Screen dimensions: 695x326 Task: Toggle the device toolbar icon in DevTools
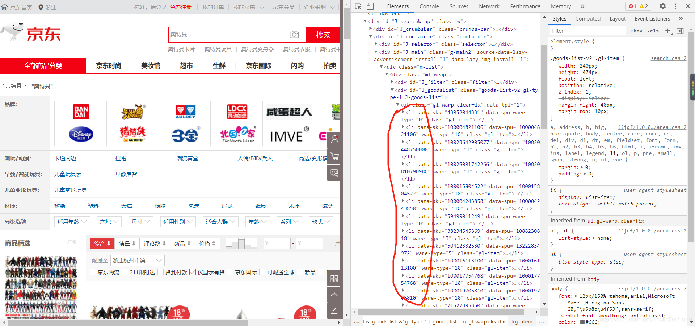pos(370,6)
